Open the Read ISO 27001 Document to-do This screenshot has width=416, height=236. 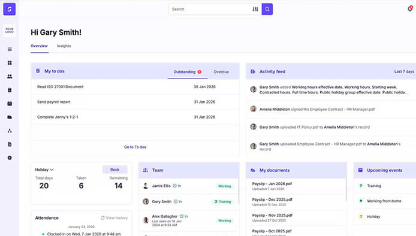click(135, 87)
